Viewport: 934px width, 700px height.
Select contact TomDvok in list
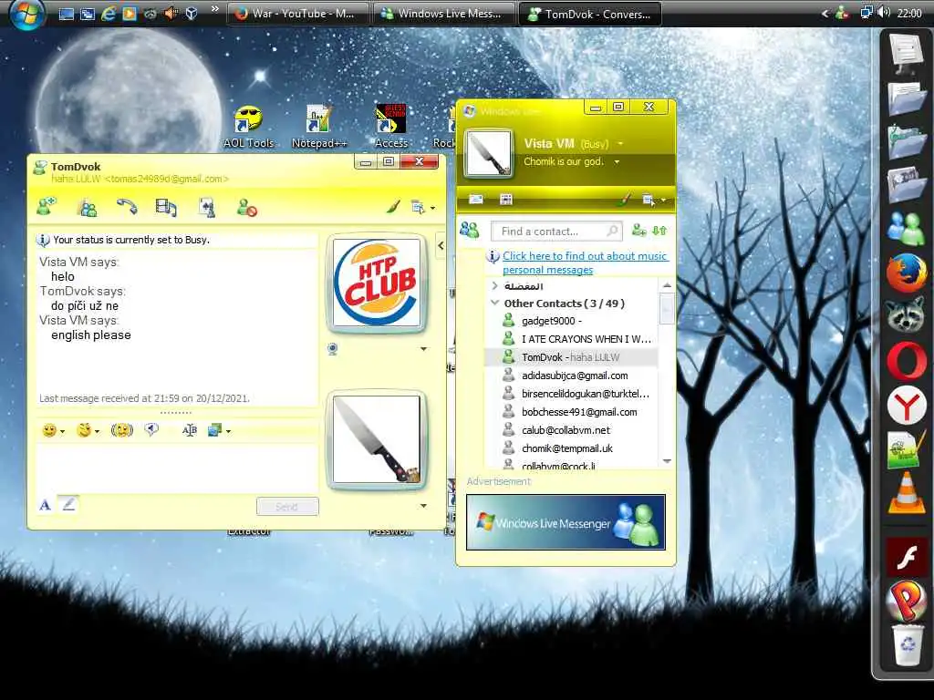(x=572, y=357)
